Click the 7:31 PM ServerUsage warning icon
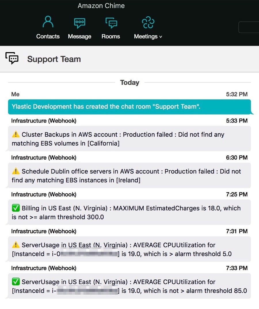 point(16,245)
